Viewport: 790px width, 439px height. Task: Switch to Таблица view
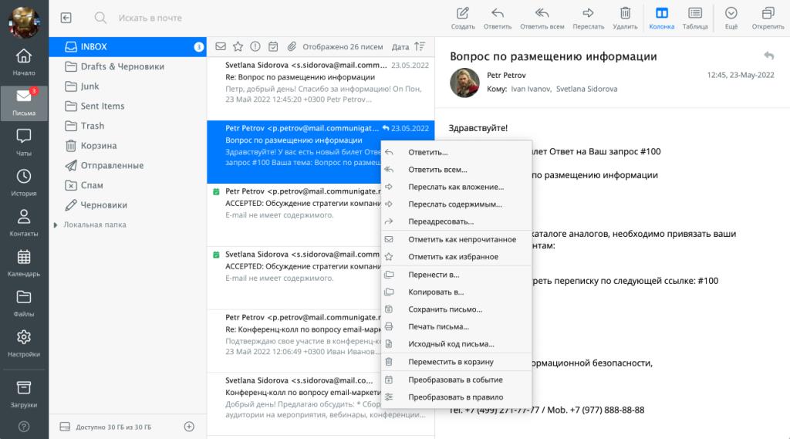695,19
